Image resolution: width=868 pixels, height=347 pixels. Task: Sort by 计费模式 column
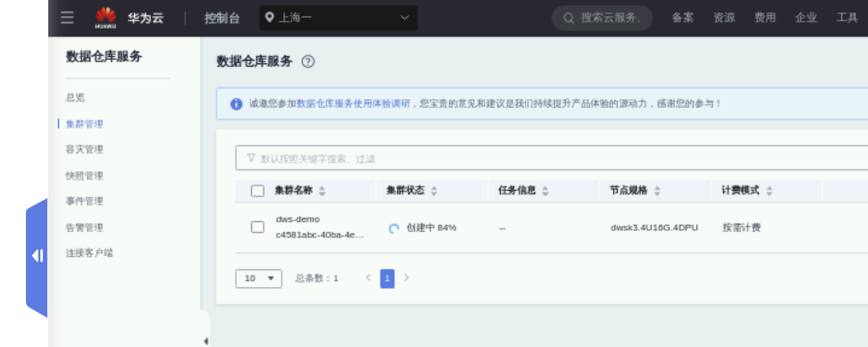pyautogui.click(x=769, y=191)
